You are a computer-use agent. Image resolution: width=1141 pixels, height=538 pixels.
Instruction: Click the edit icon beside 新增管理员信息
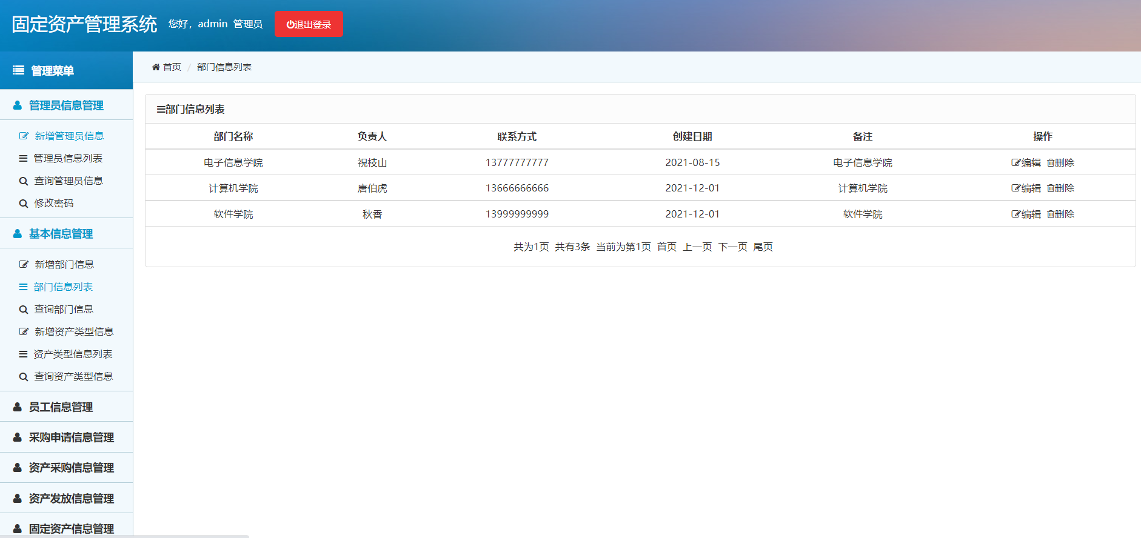pyautogui.click(x=24, y=136)
